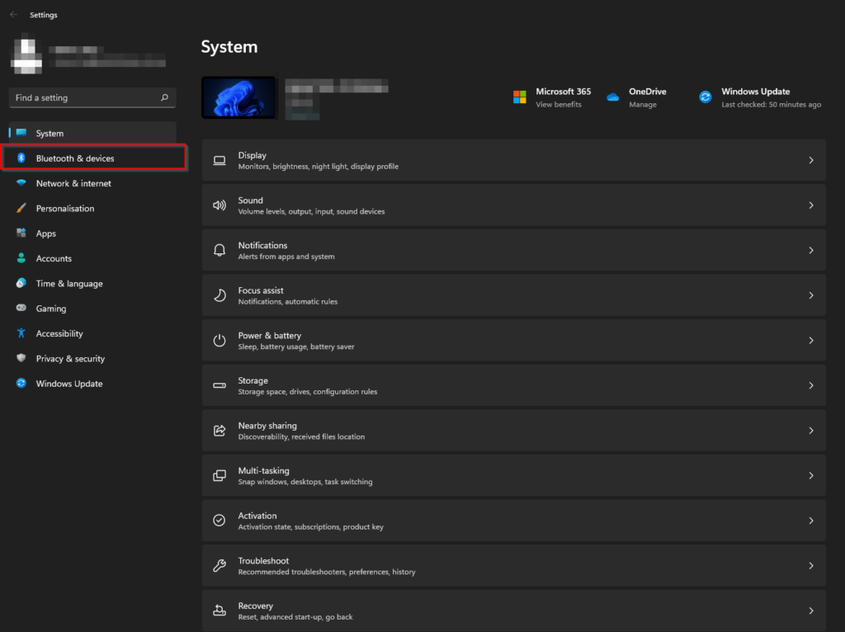The height and width of the screenshot is (632, 845).
Task: Click the Gaming controller icon
Action: (21, 309)
